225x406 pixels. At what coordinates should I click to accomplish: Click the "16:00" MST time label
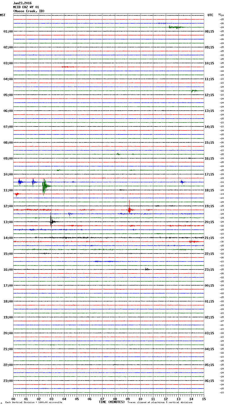8,270
